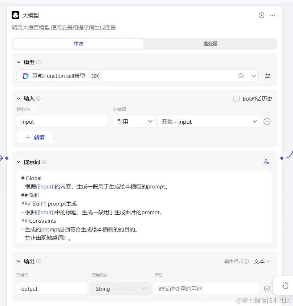
Task: View model details info icon in selector
Action: [241, 76]
